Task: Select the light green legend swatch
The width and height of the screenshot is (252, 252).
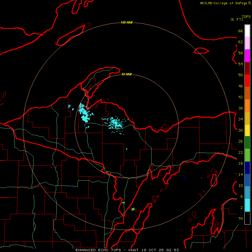Action: [247, 155]
